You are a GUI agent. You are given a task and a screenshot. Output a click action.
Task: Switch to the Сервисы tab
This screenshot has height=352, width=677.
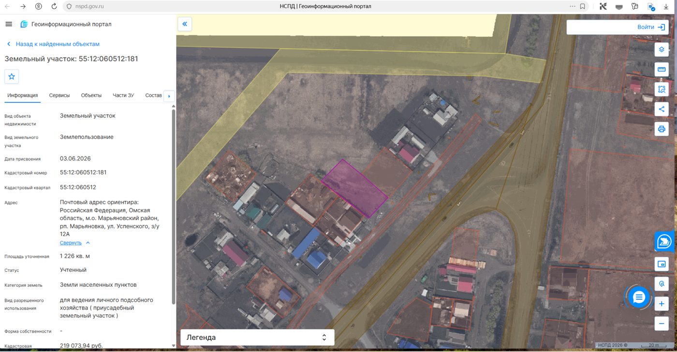[59, 96]
